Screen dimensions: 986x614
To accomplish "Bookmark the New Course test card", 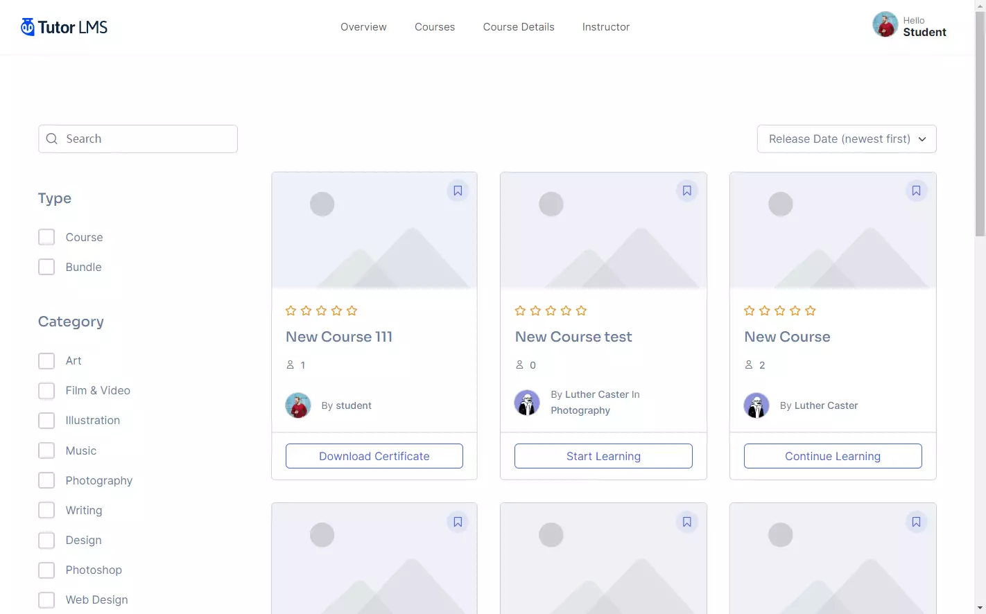I will pyautogui.click(x=686, y=191).
